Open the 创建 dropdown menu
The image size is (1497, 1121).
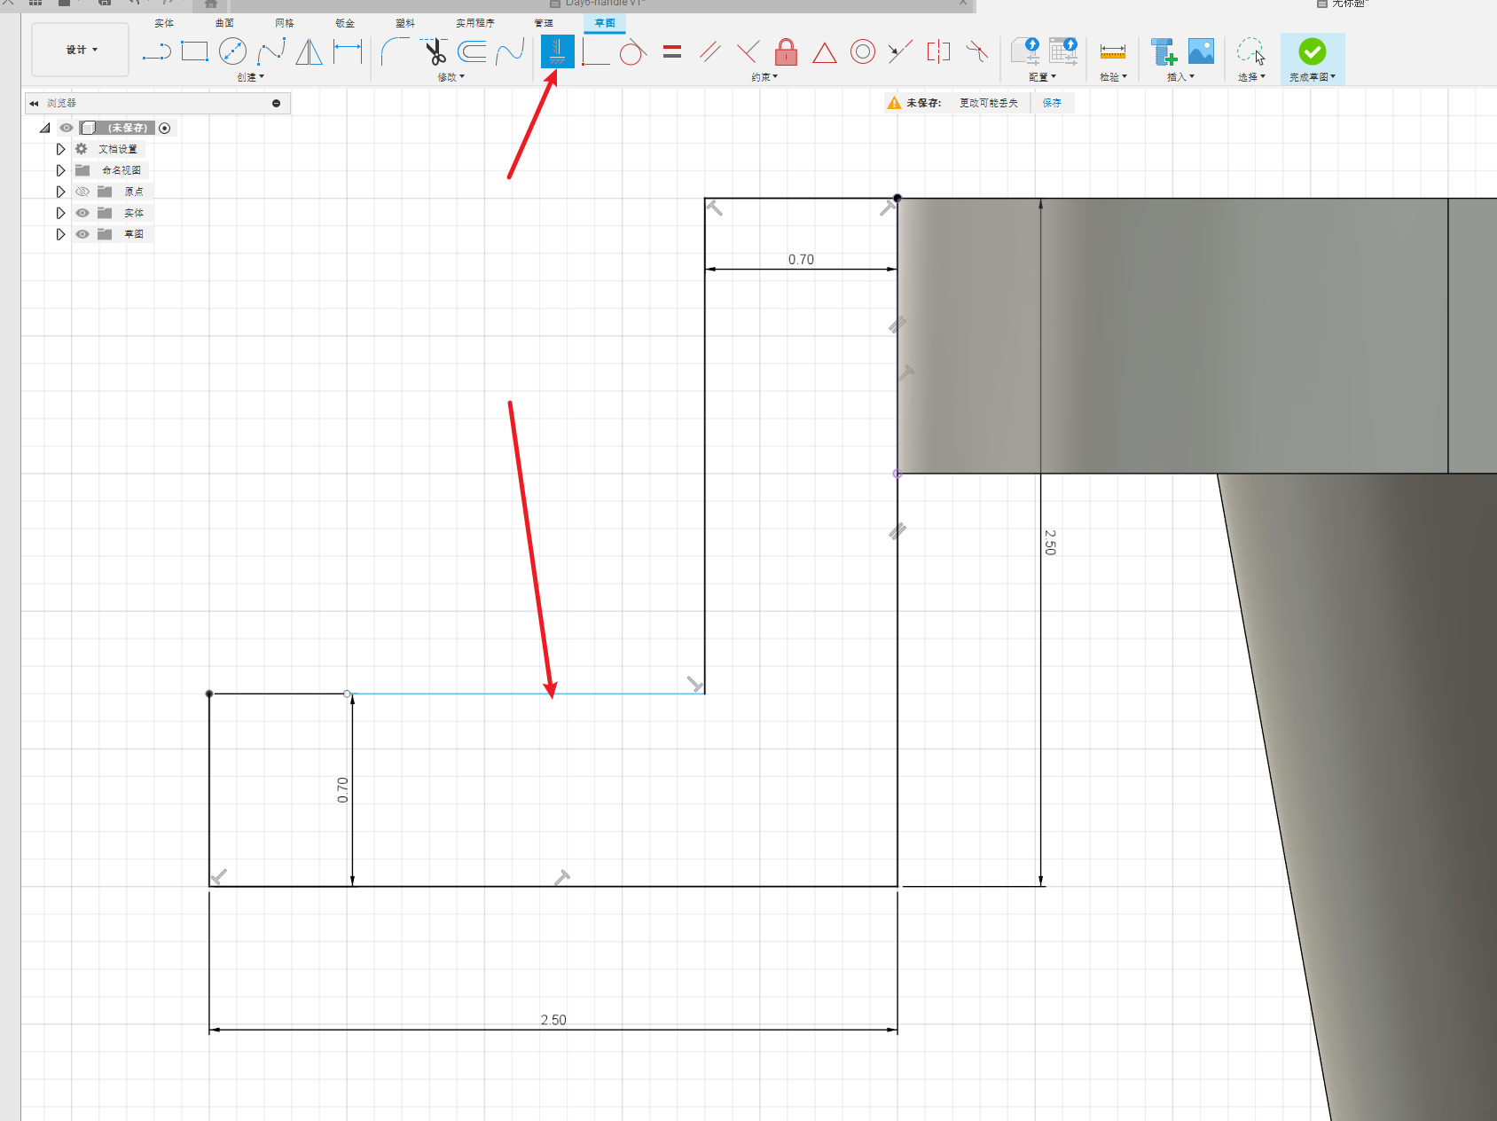[x=250, y=77]
